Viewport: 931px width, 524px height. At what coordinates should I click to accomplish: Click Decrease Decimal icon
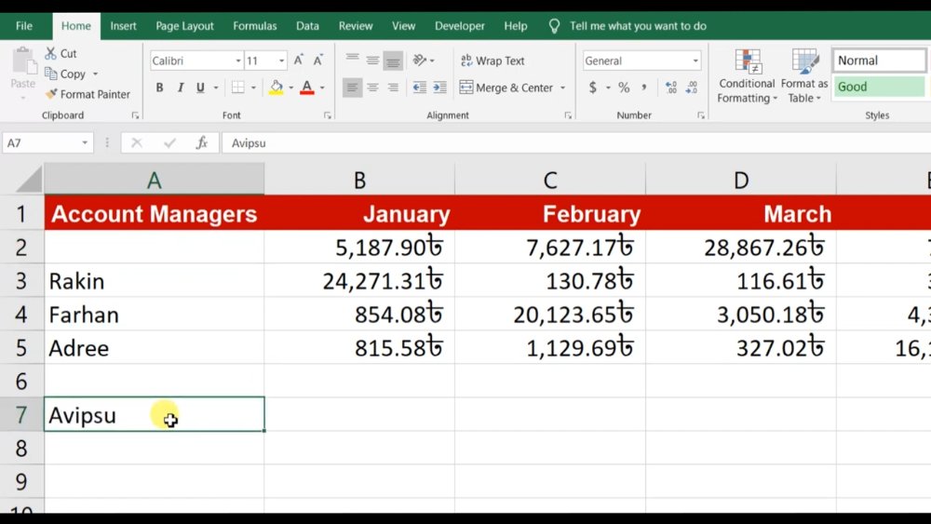pos(692,87)
